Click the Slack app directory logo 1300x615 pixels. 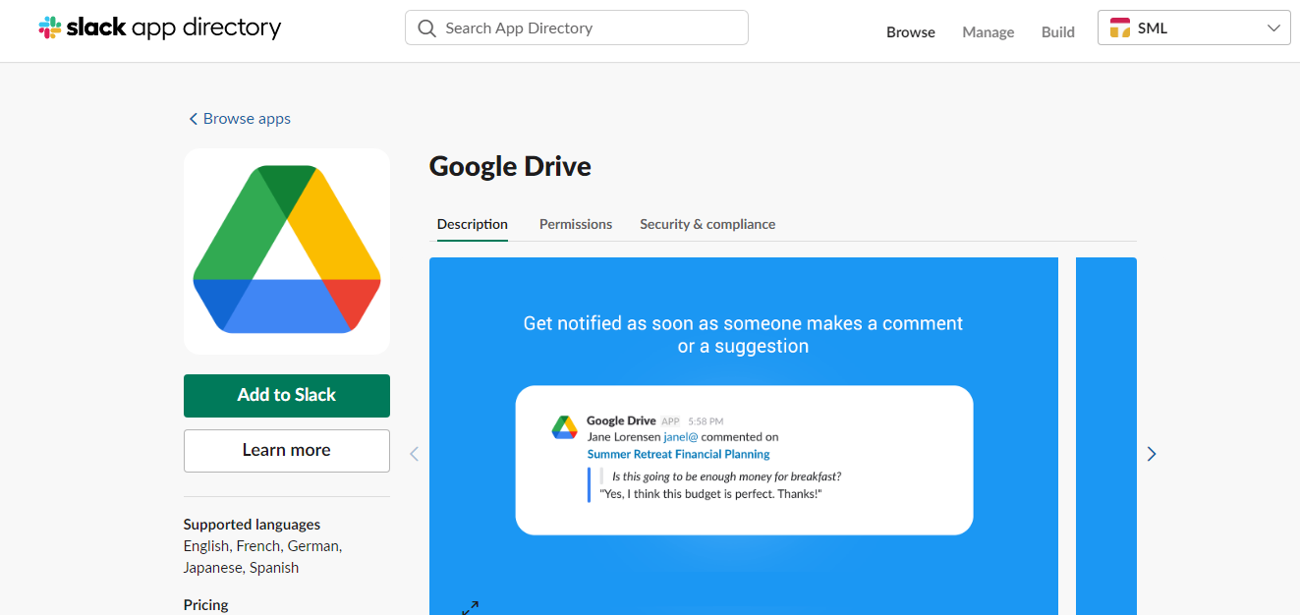[x=160, y=28]
